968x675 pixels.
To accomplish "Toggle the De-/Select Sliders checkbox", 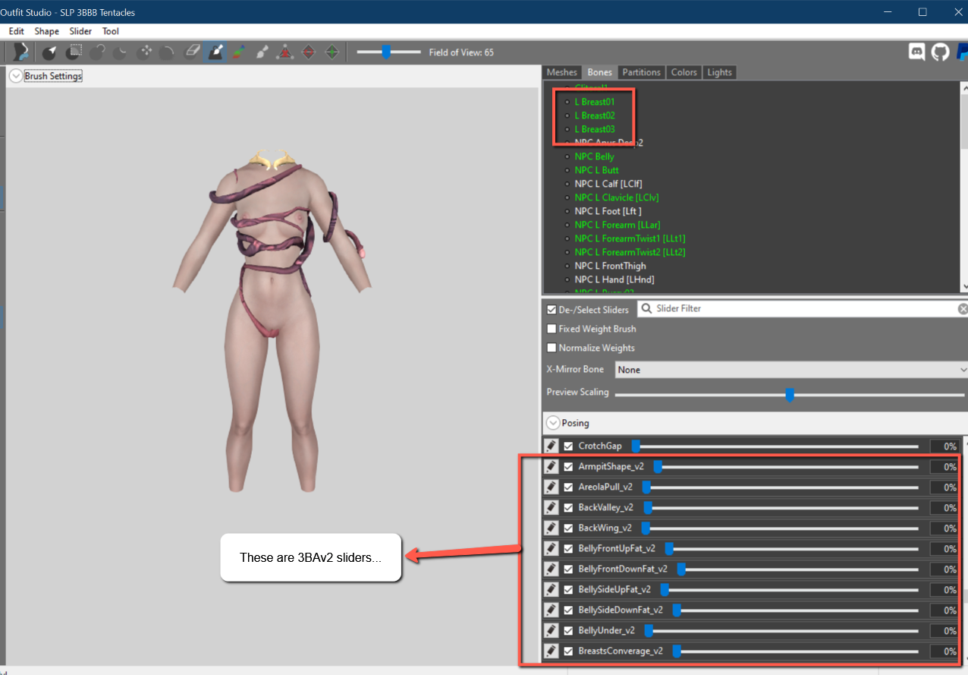I will 552,310.
